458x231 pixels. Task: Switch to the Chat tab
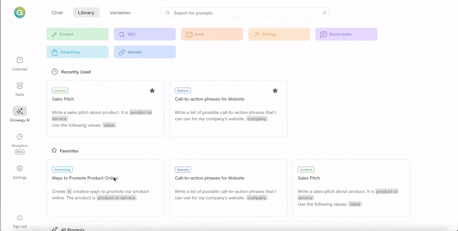click(57, 13)
